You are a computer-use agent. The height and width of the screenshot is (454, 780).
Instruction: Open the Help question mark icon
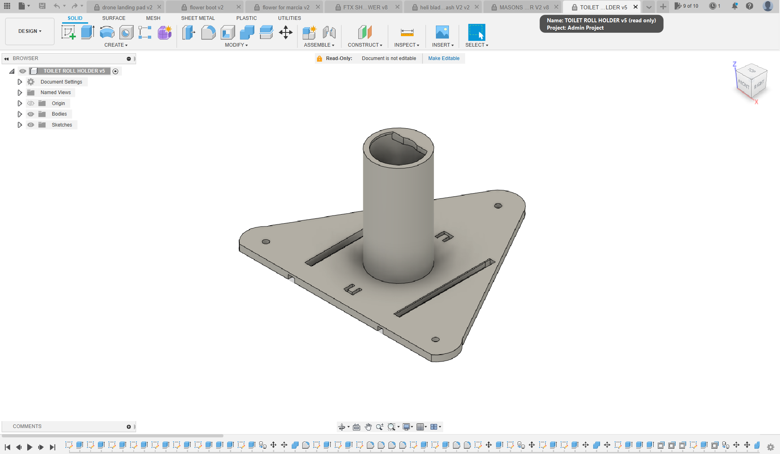(750, 6)
